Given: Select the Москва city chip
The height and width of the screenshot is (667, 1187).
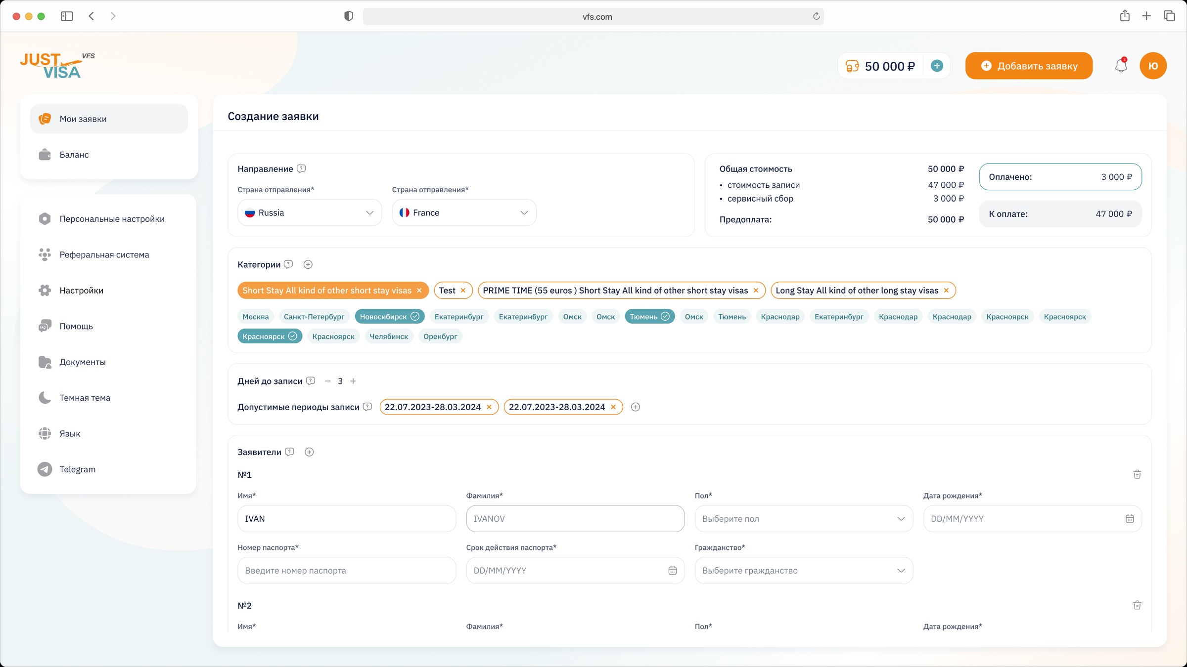Looking at the screenshot, I should tap(256, 317).
